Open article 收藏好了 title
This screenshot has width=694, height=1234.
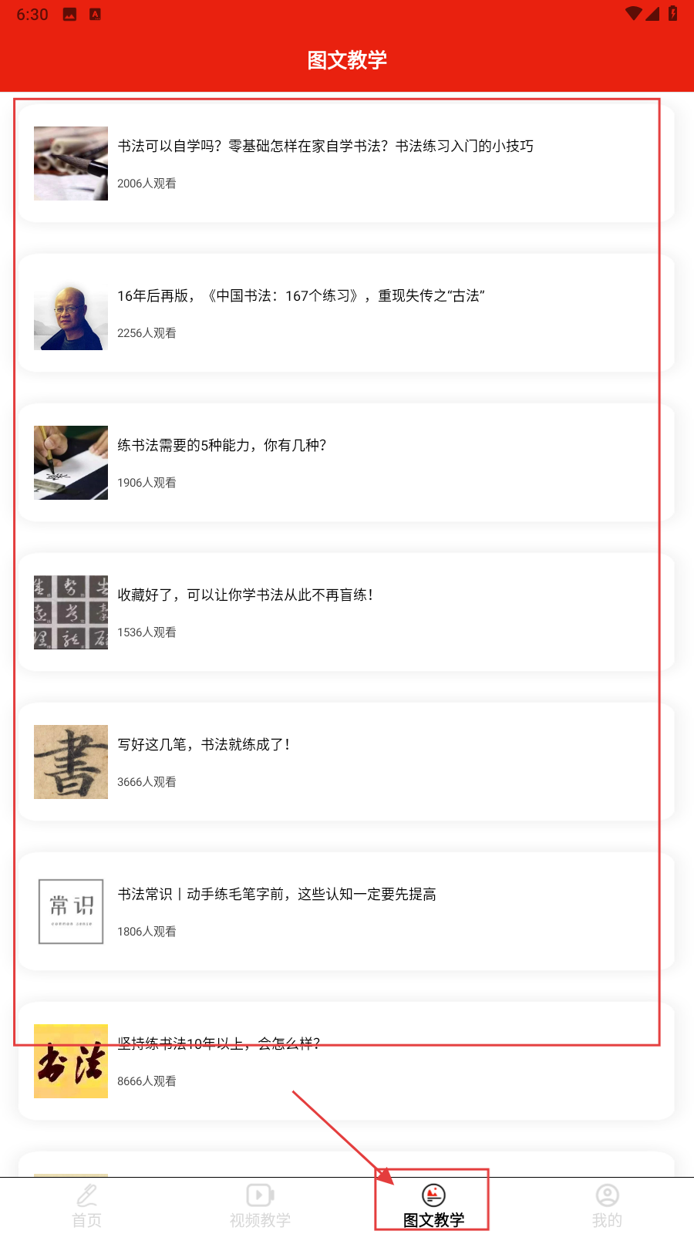point(245,595)
